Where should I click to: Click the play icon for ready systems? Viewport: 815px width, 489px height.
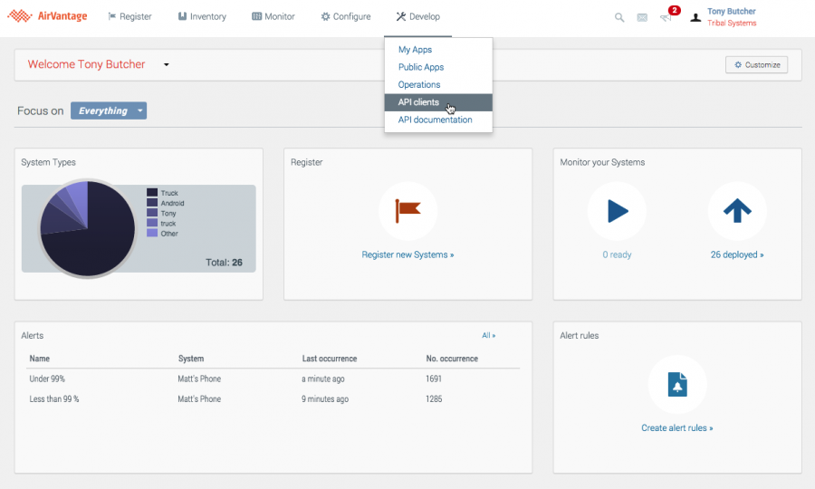point(617,211)
